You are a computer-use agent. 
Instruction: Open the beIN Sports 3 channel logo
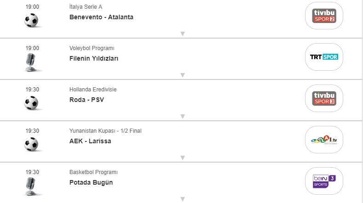pyautogui.click(x=324, y=181)
